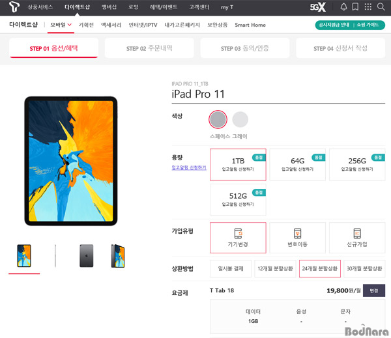Select angled view iPad thumbnail
This screenshot has width=391, height=338.
coord(118,256)
